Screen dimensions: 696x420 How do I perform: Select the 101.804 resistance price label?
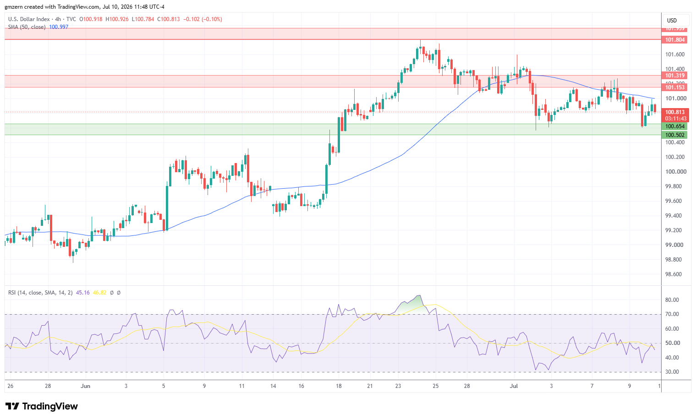pyautogui.click(x=675, y=40)
